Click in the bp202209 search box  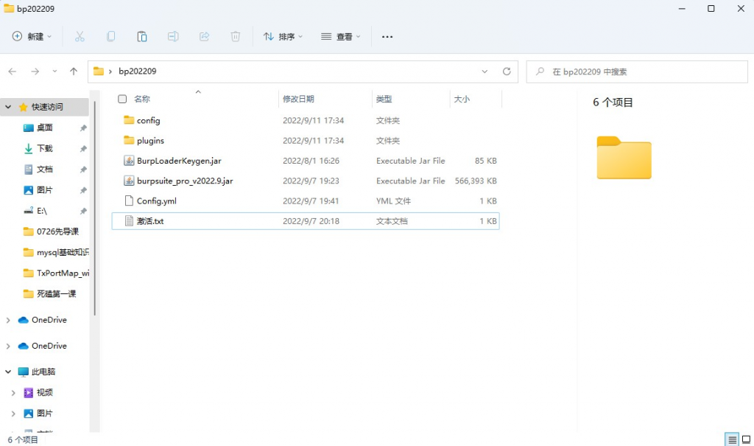pyautogui.click(x=637, y=72)
